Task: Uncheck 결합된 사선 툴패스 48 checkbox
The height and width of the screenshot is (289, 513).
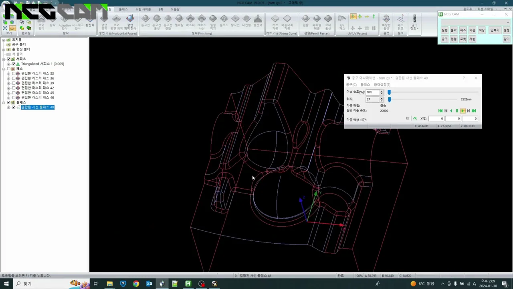Action: click(14, 107)
